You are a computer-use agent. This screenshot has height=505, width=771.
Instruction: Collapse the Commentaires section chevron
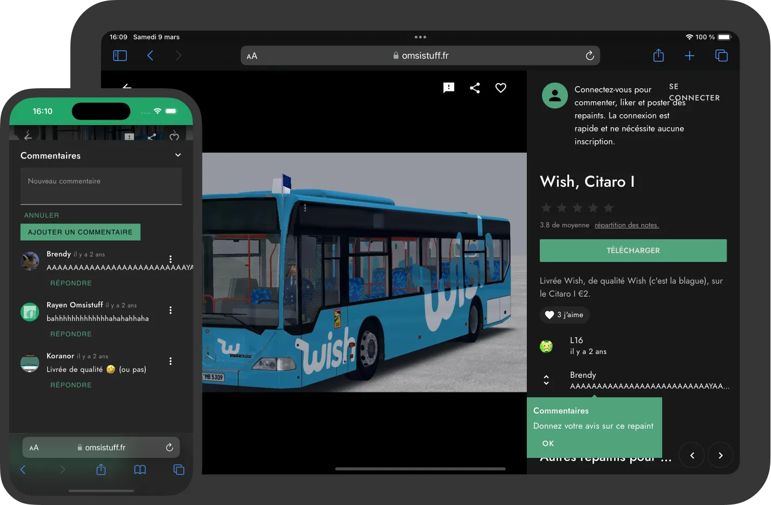178,155
